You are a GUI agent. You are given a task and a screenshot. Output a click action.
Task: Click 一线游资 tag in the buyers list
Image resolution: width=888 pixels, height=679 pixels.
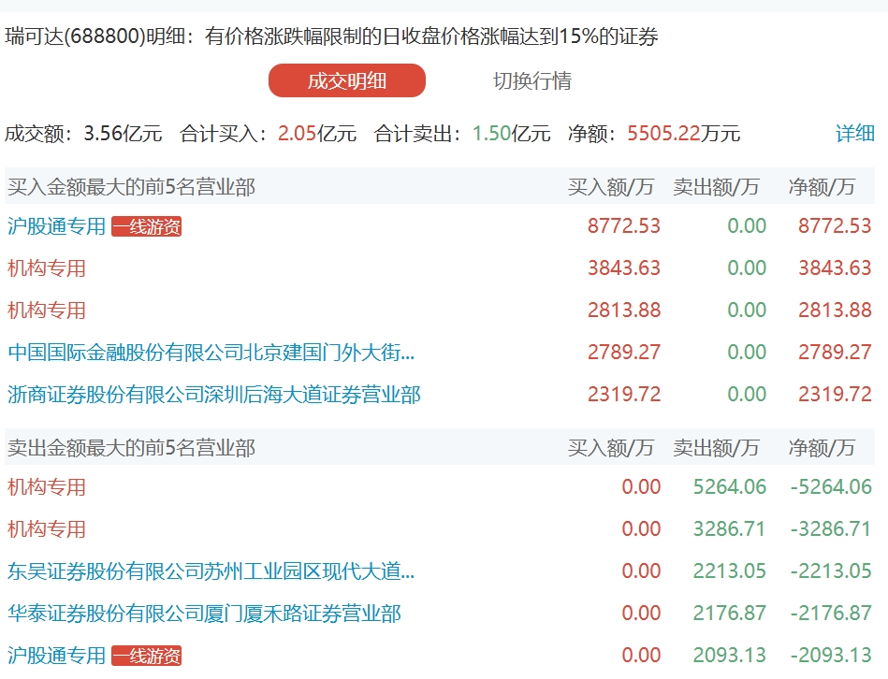point(146,226)
